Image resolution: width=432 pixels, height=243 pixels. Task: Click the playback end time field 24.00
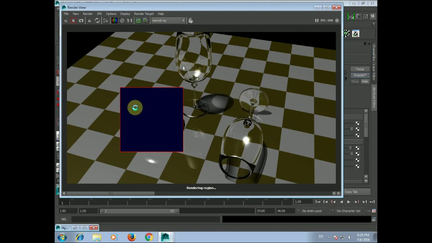tap(265, 211)
